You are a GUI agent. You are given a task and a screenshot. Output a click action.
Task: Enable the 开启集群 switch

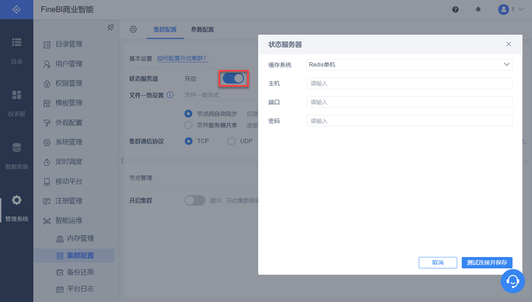point(195,200)
